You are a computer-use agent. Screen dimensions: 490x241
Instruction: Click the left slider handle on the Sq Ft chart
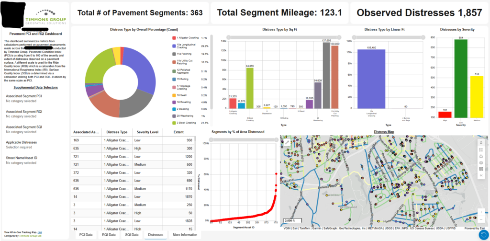pos(228,37)
